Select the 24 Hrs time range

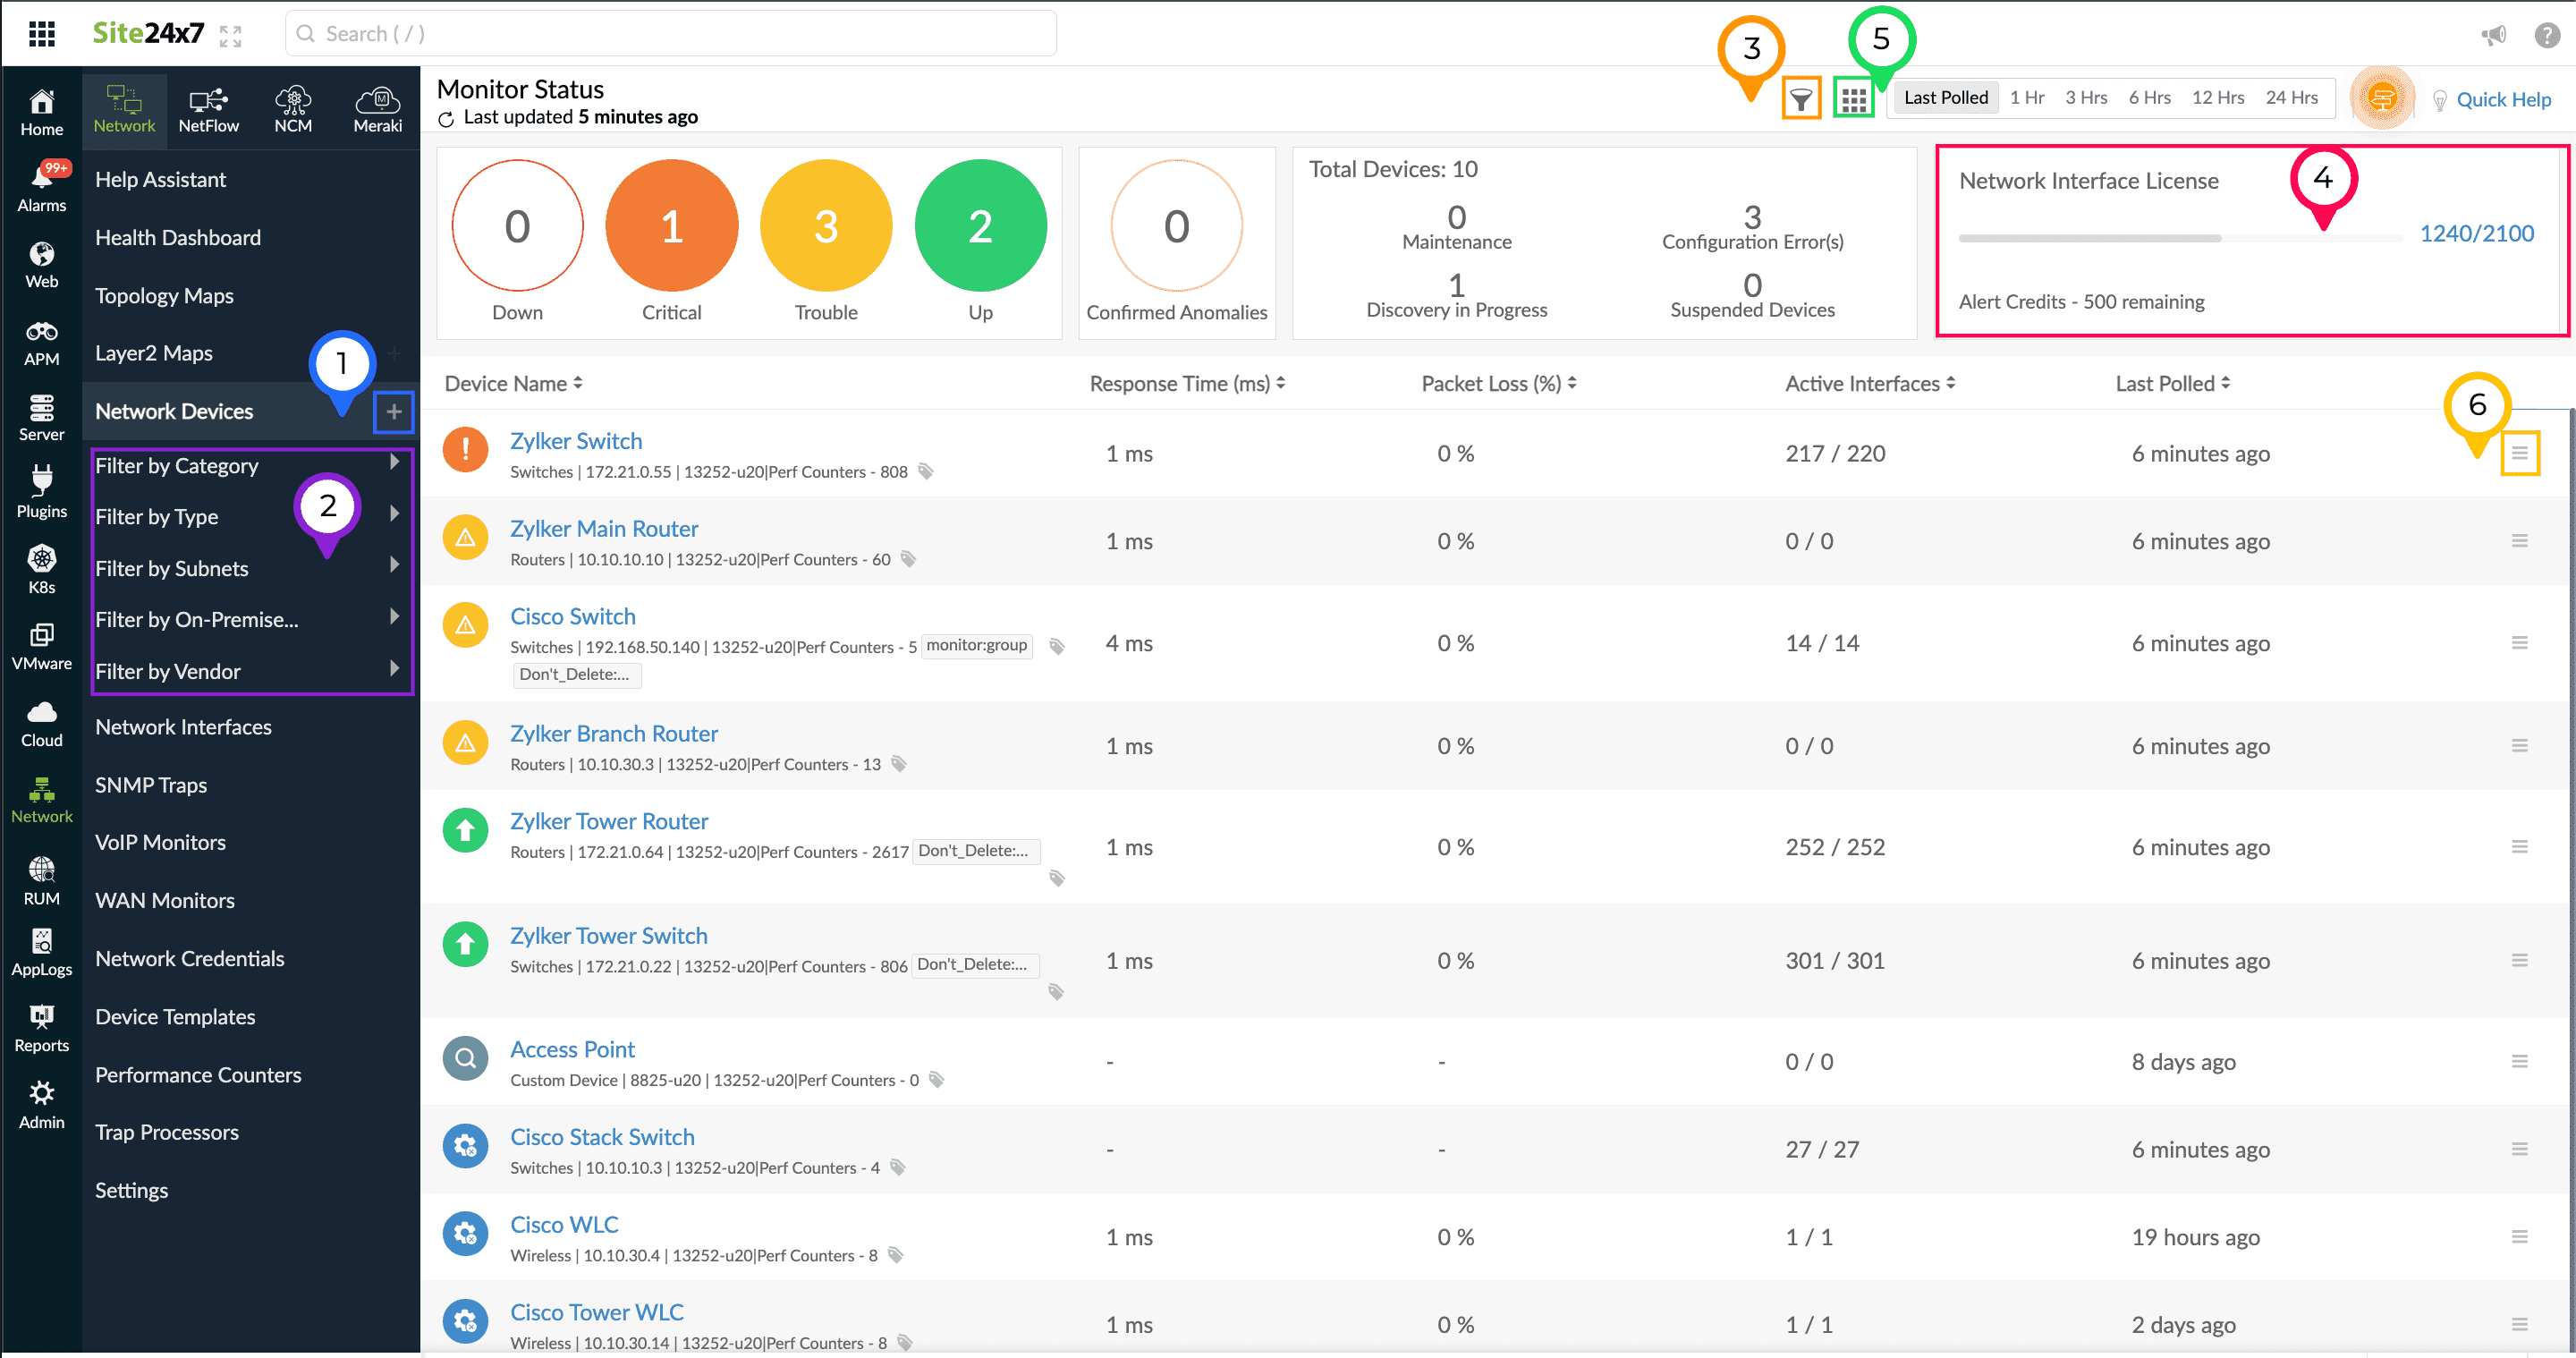click(2291, 97)
